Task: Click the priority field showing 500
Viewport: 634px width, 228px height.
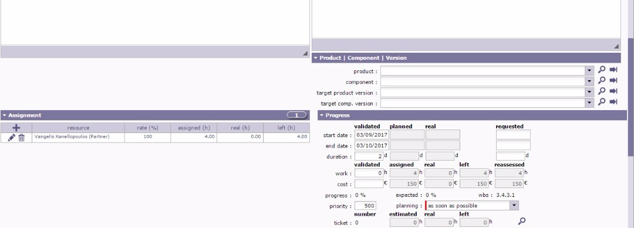Action: pos(365,206)
